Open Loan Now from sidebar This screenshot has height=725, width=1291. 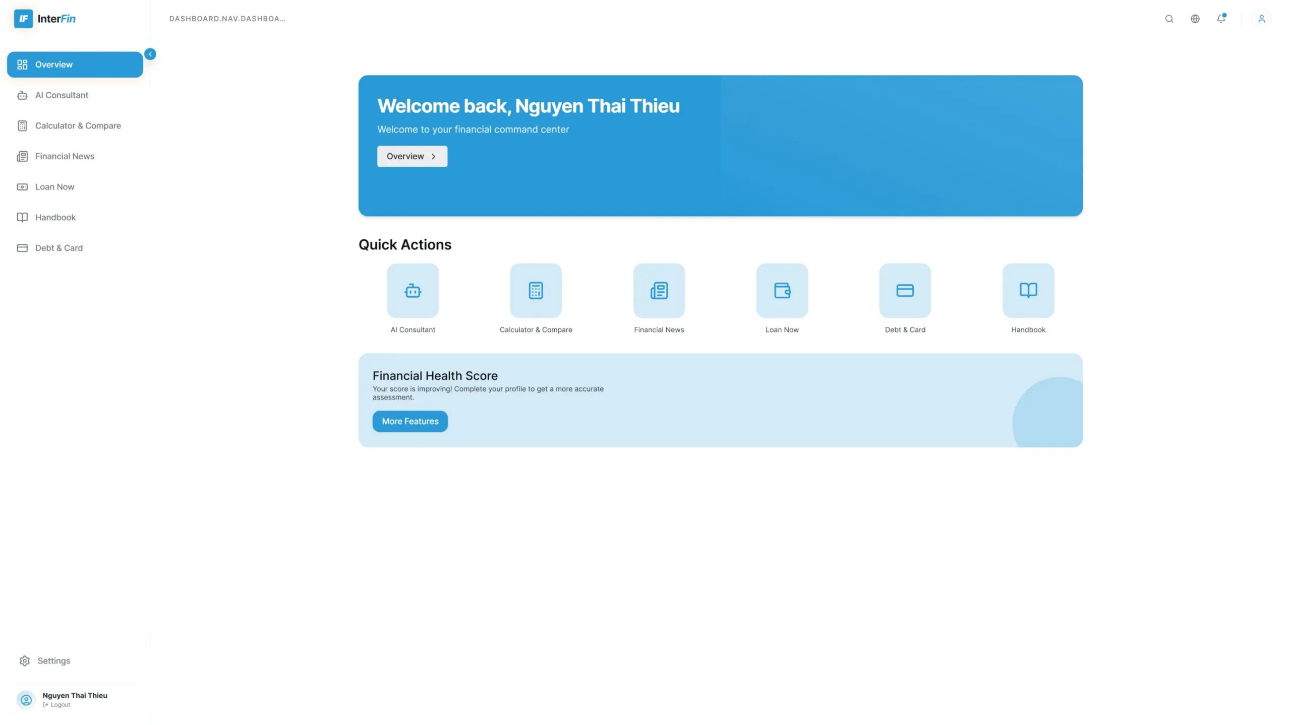[x=54, y=187]
